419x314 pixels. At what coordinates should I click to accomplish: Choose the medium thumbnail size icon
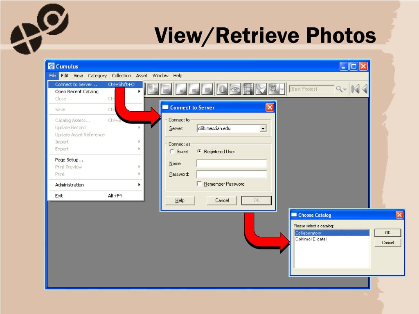[x=194, y=89]
